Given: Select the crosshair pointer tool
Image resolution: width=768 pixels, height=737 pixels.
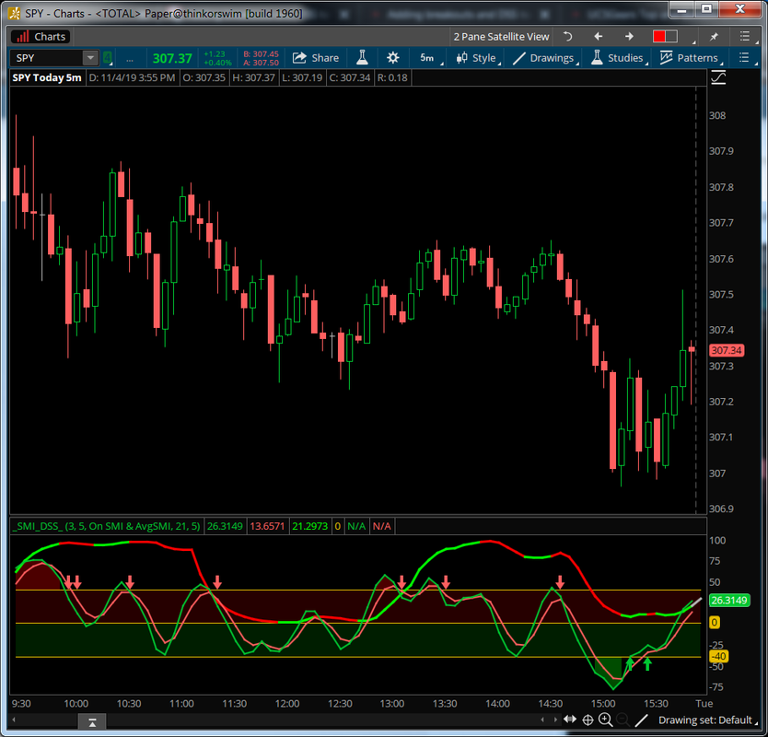Looking at the screenshot, I should pos(588,719).
